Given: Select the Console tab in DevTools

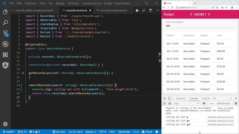Looking at the screenshot, I should click(193, 98).
